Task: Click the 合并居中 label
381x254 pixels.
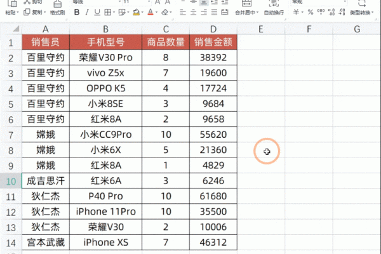Action: coord(245,13)
